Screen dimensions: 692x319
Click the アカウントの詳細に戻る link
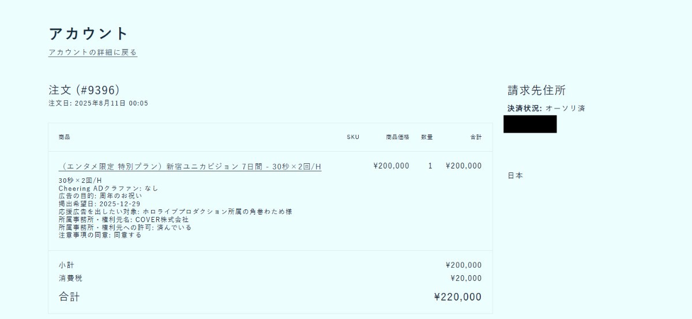pyautogui.click(x=92, y=52)
